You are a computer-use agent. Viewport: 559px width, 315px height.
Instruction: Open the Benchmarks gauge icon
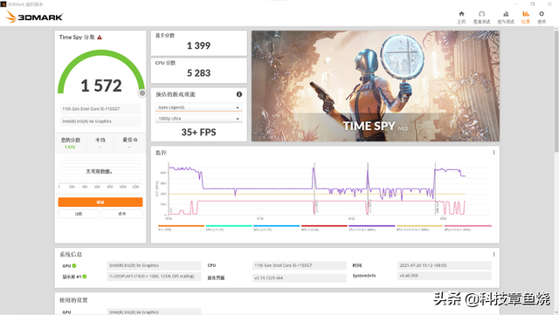[x=481, y=17]
